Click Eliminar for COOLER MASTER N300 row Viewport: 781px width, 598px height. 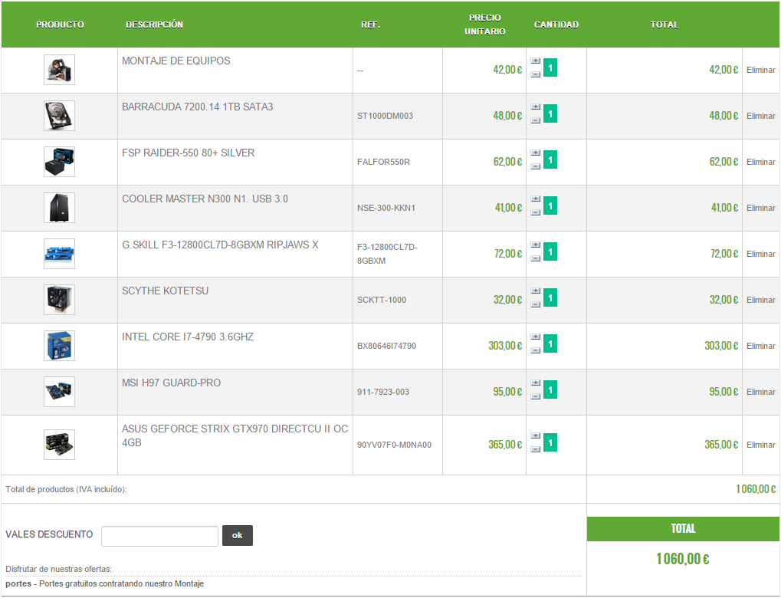760,208
